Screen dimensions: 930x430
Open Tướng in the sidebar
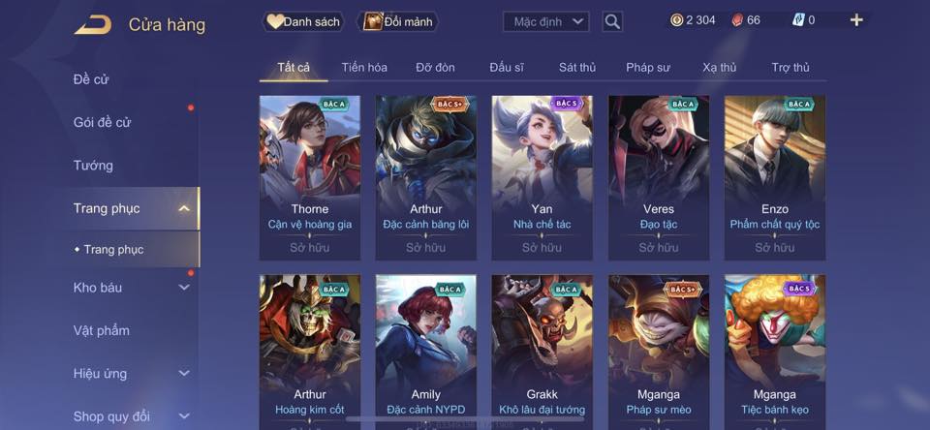click(93, 166)
